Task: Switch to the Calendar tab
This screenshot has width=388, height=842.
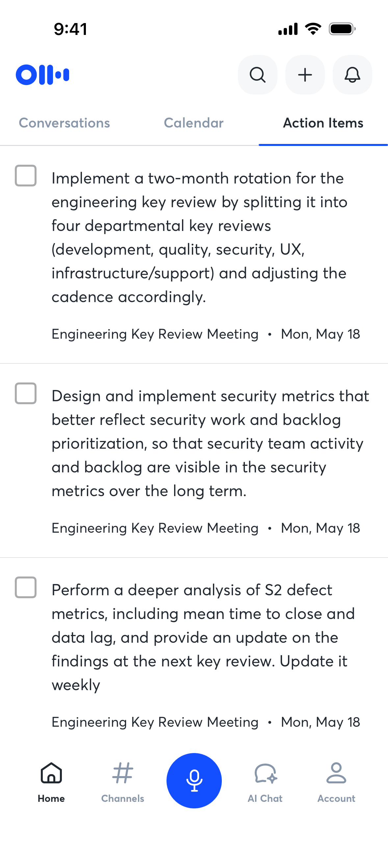Action: pos(194,123)
